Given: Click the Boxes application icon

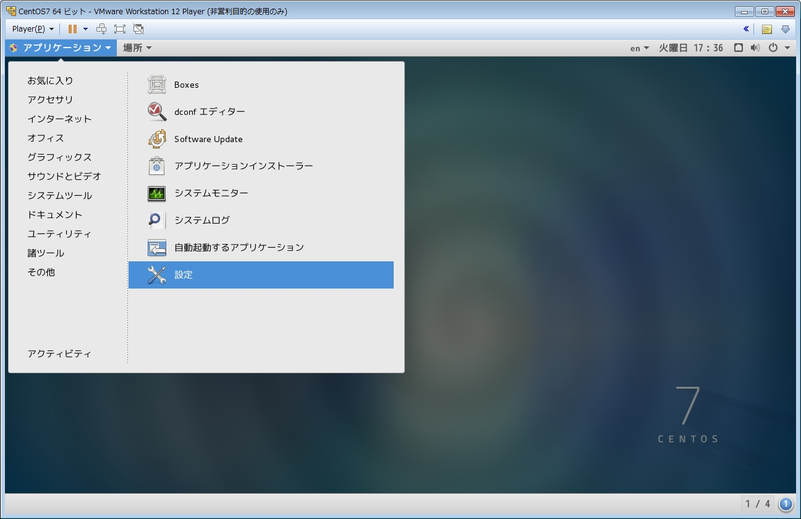Looking at the screenshot, I should point(157,85).
